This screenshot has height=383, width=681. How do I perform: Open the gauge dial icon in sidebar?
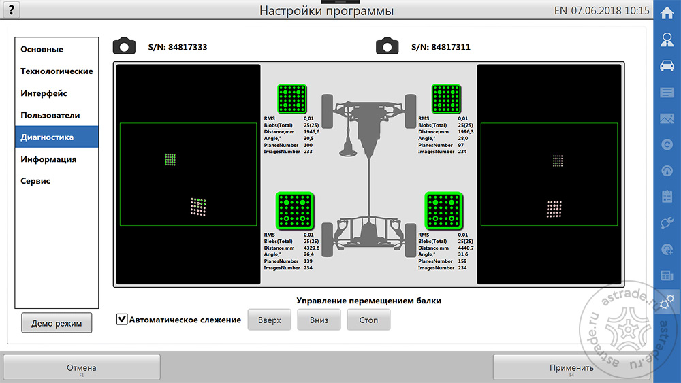[667, 171]
